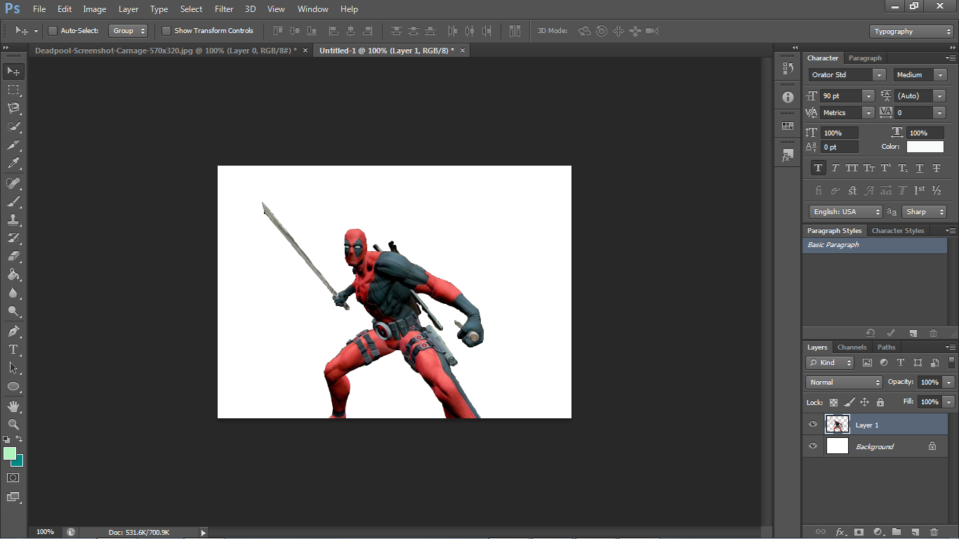Select the Spot Healing Brush tool
Viewport: 959px width, 539px height.
[x=13, y=183]
